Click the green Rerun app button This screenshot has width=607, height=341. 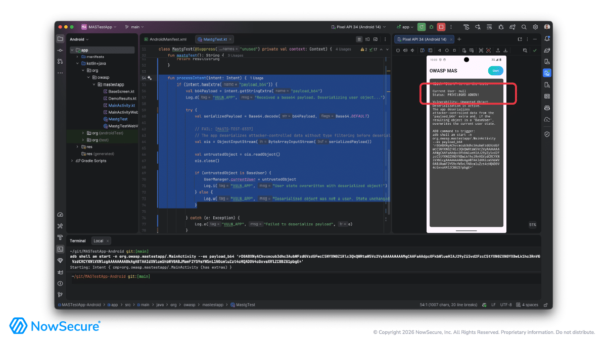422,27
